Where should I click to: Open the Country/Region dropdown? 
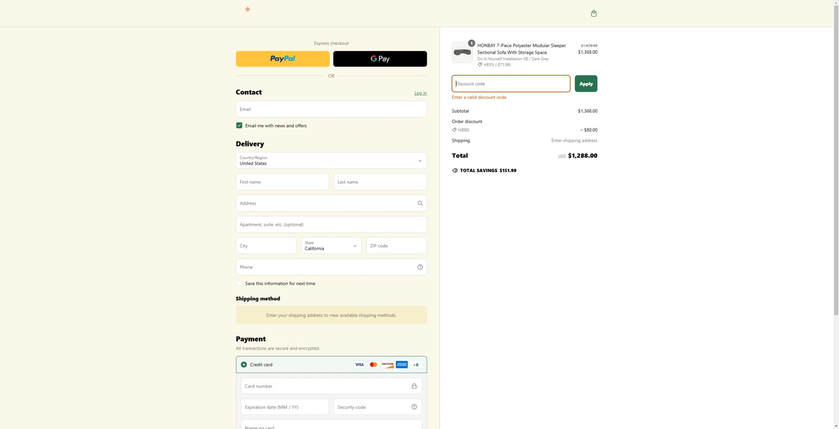click(x=331, y=161)
